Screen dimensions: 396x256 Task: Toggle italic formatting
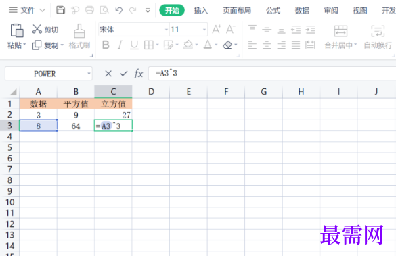(120, 45)
